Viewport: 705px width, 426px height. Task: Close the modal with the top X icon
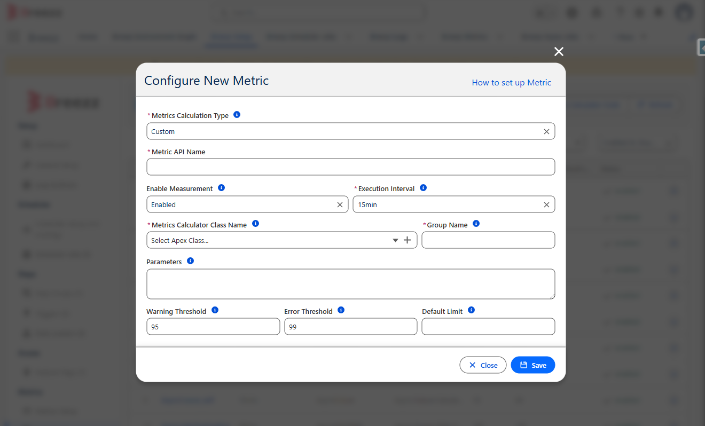click(559, 51)
